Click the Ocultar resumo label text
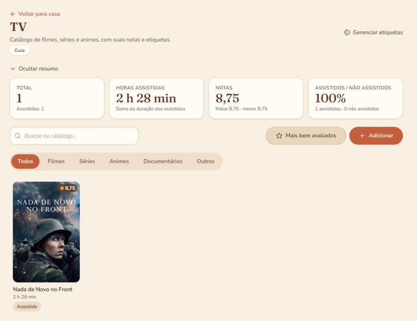417x321 pixels. (x=38, y=68)
